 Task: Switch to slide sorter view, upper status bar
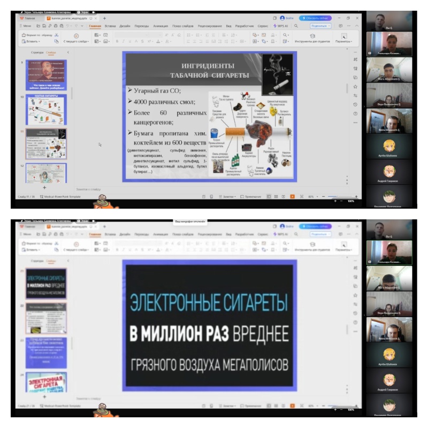[276, 196]
